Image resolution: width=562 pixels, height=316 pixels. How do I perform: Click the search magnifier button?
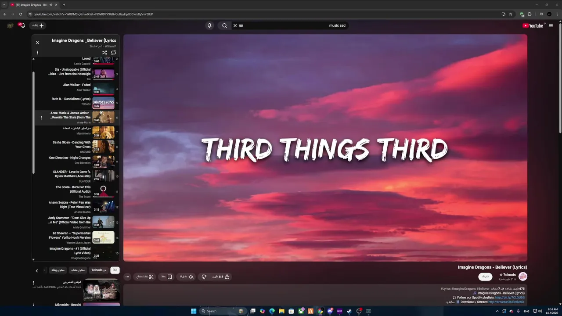pos(224,25)
